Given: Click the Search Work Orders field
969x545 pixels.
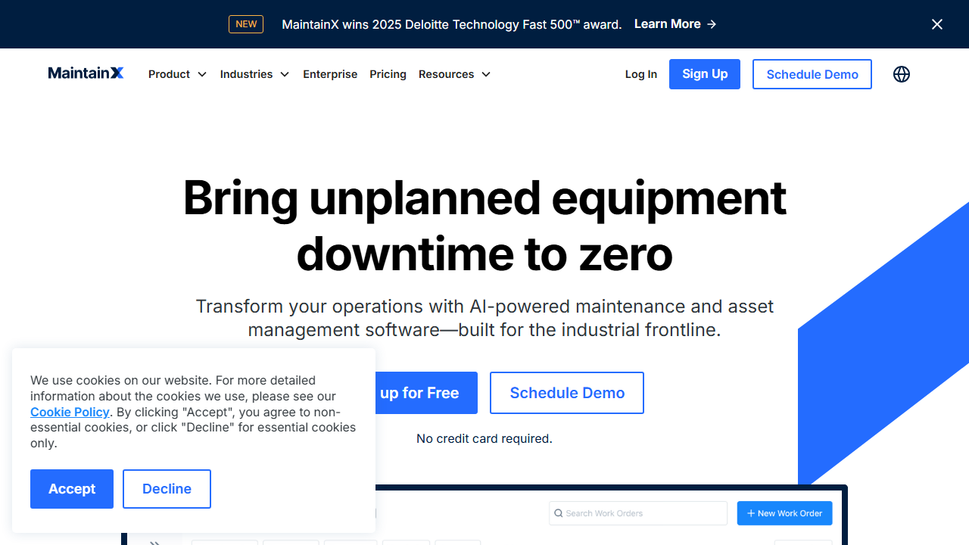Looking at the screenshot, I should (x=638, y=513).
